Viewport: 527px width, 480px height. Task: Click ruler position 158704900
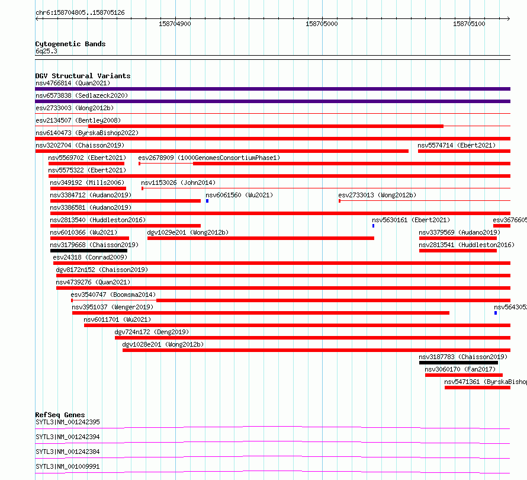(x=175, y=24)
